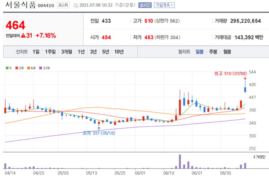Click the purple 거래량 legend marker
Image resolution: width=269 pixels, height=181 pixels.
[254, 157]
